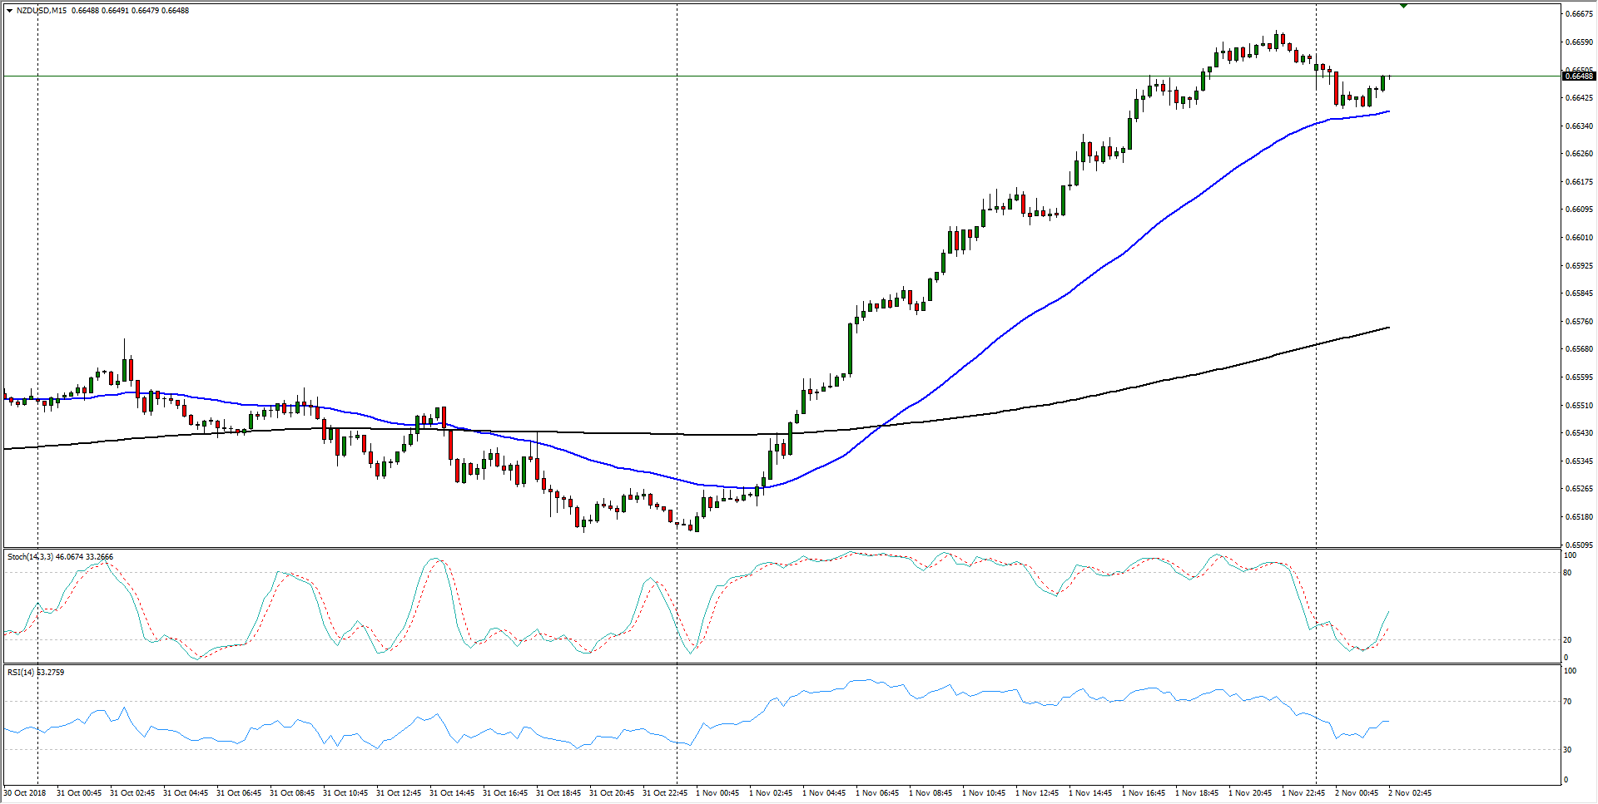Click the 0.66675 price scale label

pos(1579,14)
